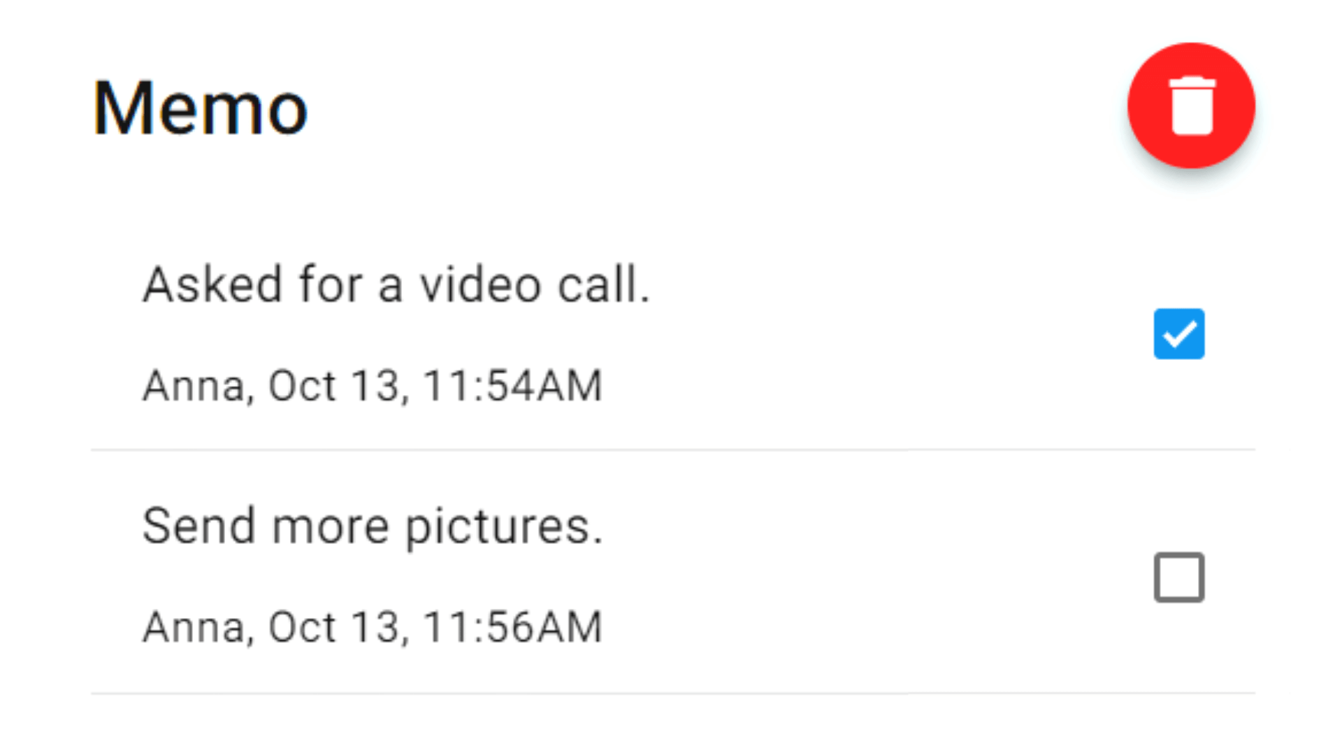
Task: Check the "Send more pictures" checkbox
Action: click(1178, 577)
